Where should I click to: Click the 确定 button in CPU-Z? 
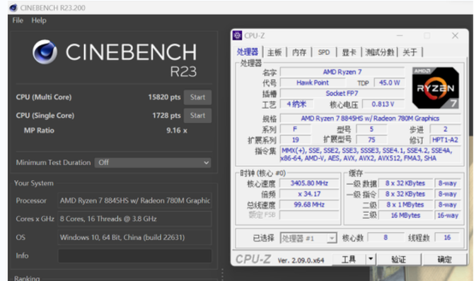pos(444,259)
